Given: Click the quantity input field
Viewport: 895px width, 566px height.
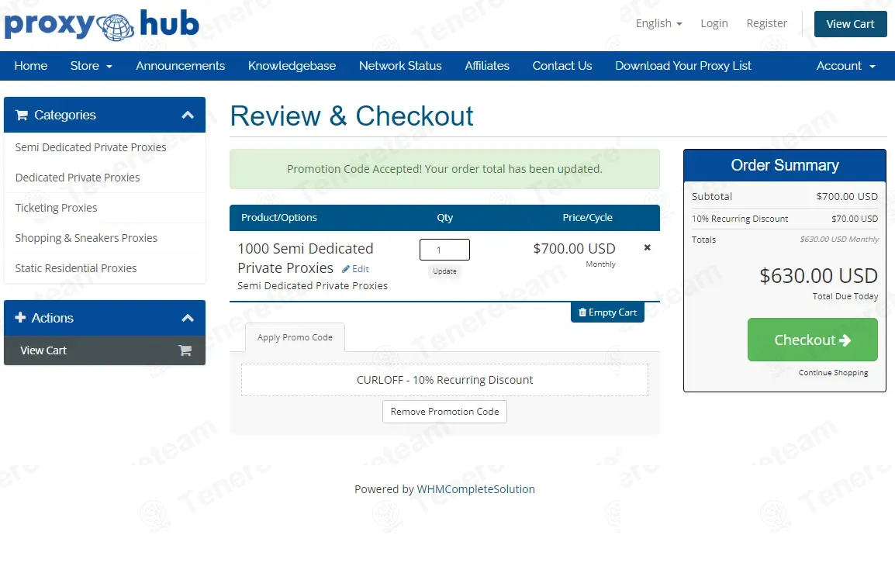Looking at the screenshot, I should (444, 250).
